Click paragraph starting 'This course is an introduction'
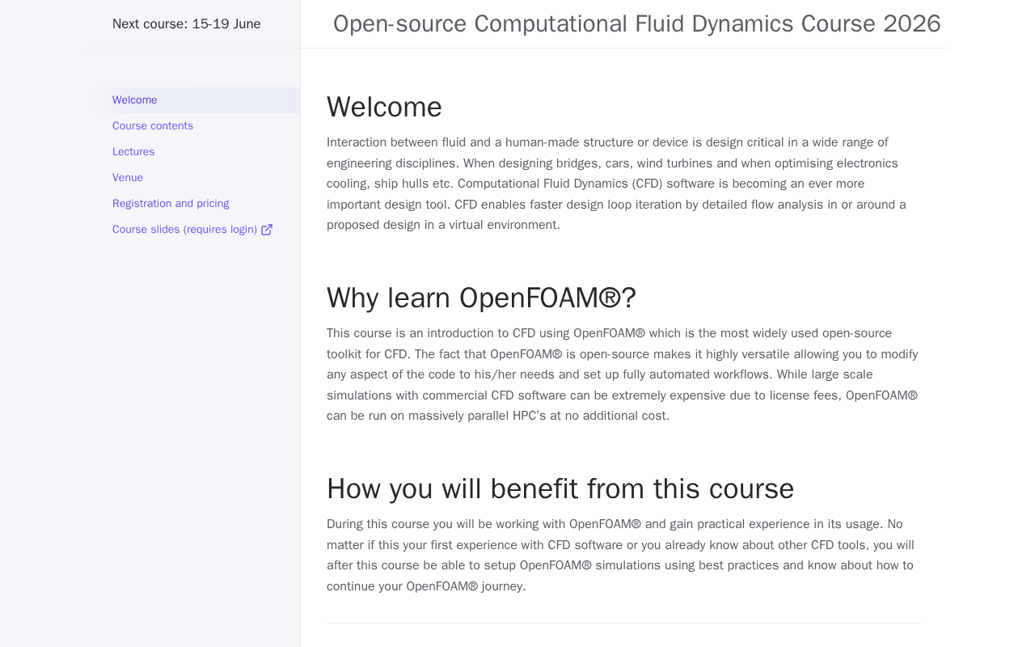This screenshot has width=1035, height=647. (x=623, y=374)
